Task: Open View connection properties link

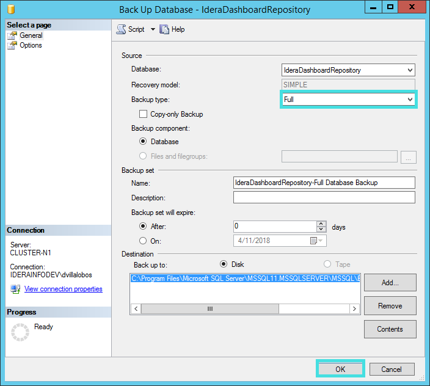Action: [64, 289]
